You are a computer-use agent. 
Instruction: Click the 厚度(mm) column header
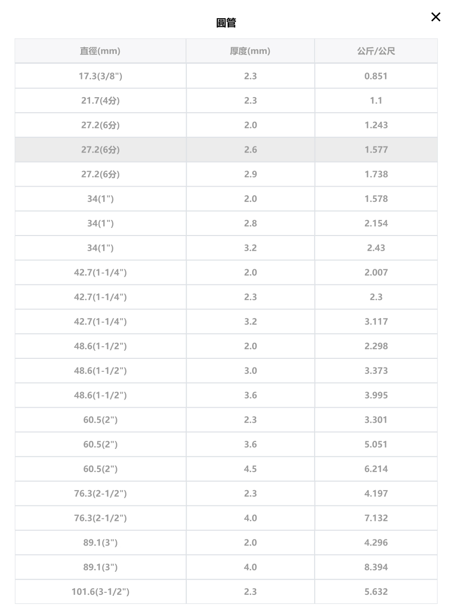click(250, 51)
